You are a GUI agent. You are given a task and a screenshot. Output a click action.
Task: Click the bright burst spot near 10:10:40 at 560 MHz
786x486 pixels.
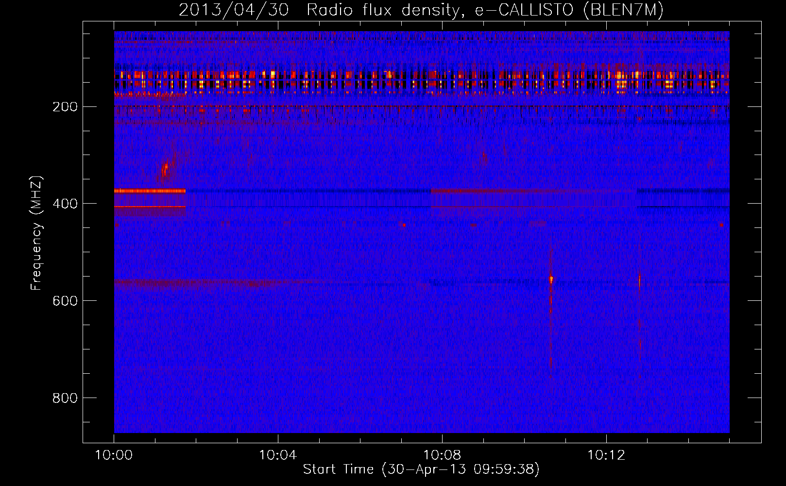tap(551, 279)
